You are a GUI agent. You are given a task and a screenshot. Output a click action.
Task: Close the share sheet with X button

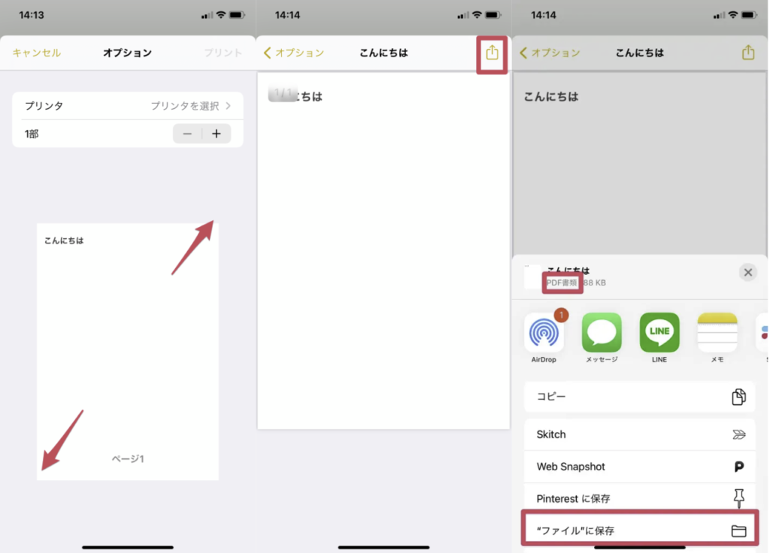[747, 273]
